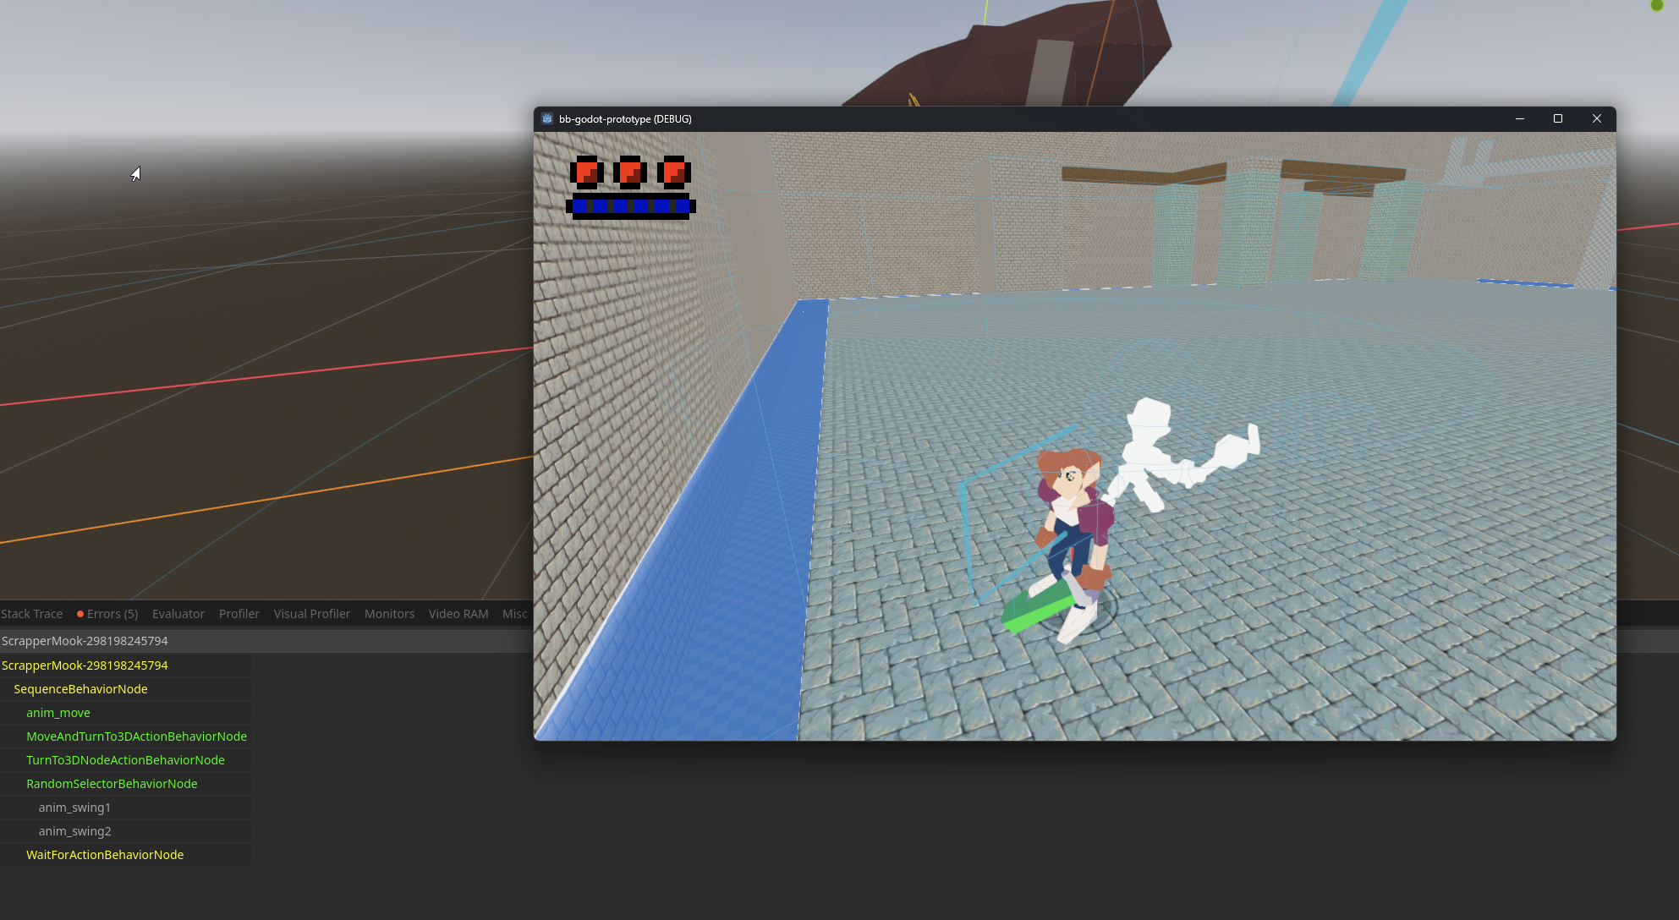Select SequenceBehaviorNode in behavior tree
1679x920 pixels.
(80, 689)
